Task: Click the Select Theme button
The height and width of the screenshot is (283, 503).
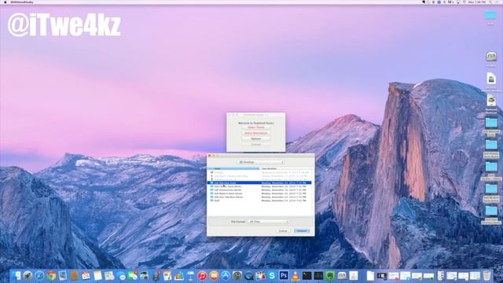Action: [x=256, y=127]
